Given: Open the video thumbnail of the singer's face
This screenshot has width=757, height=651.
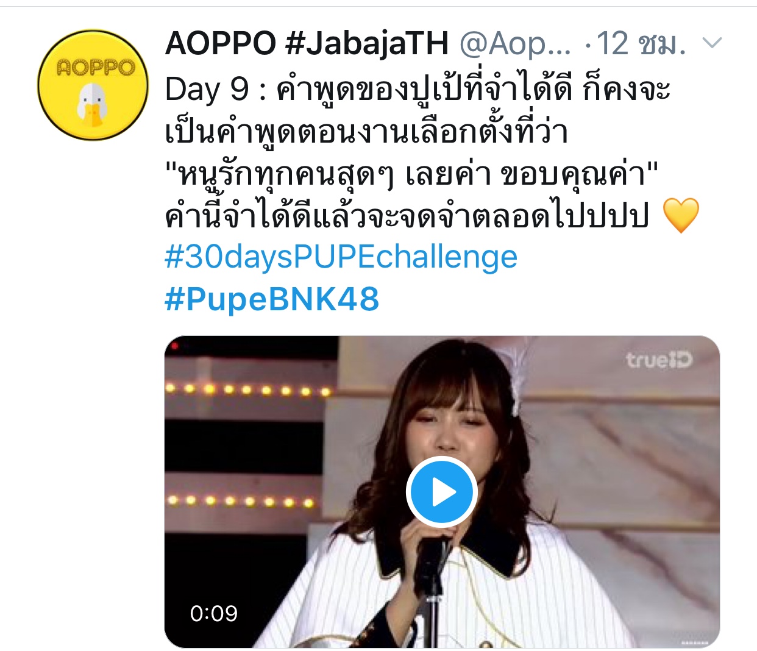Looking at the screenshot, I should (442, 491).
